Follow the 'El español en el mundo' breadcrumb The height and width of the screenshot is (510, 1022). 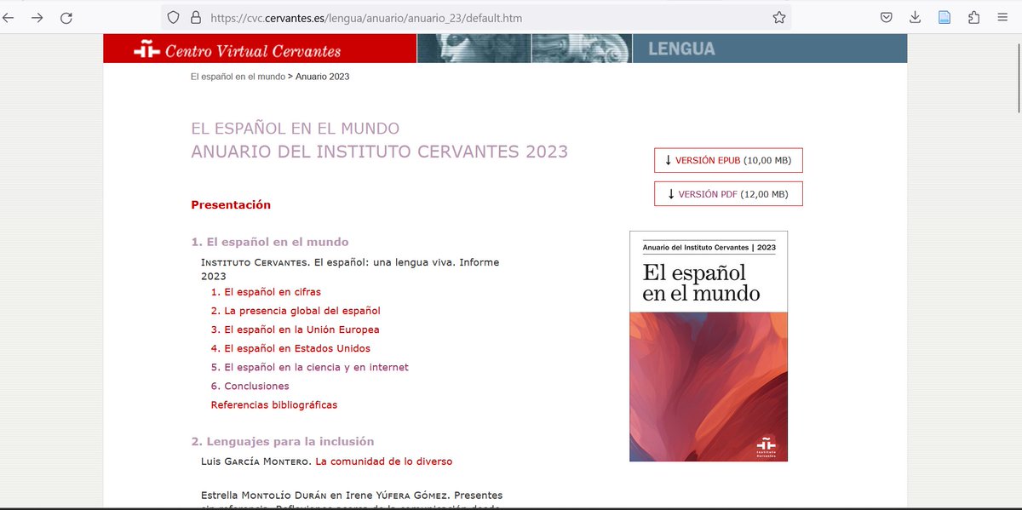click(238, 77)
